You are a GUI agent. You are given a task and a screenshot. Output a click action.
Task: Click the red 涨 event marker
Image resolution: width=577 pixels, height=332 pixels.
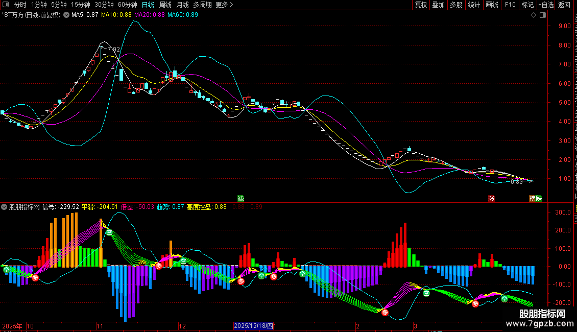coord(491,198)
